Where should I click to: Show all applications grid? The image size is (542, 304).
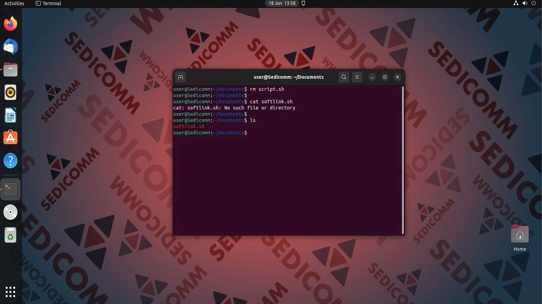10,292
